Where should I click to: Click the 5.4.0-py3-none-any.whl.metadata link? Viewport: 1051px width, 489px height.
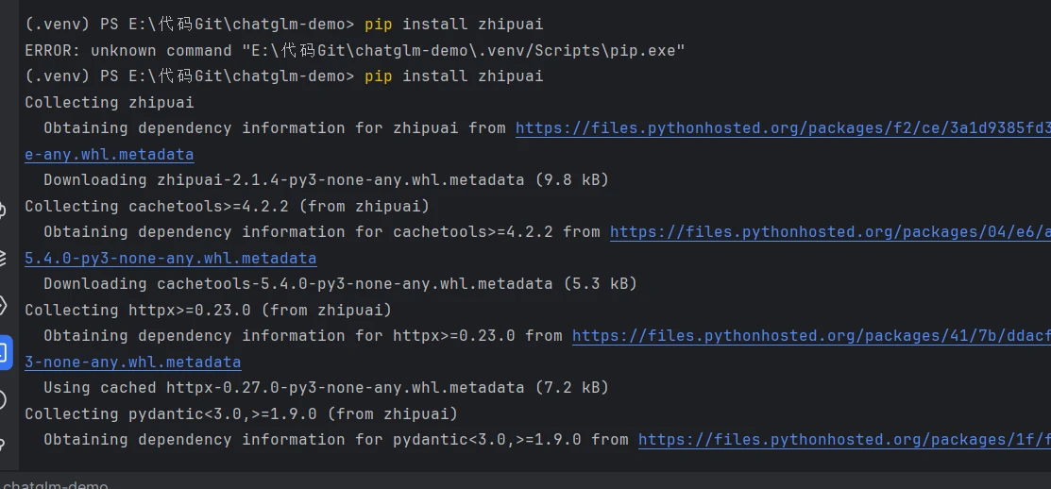170,258
